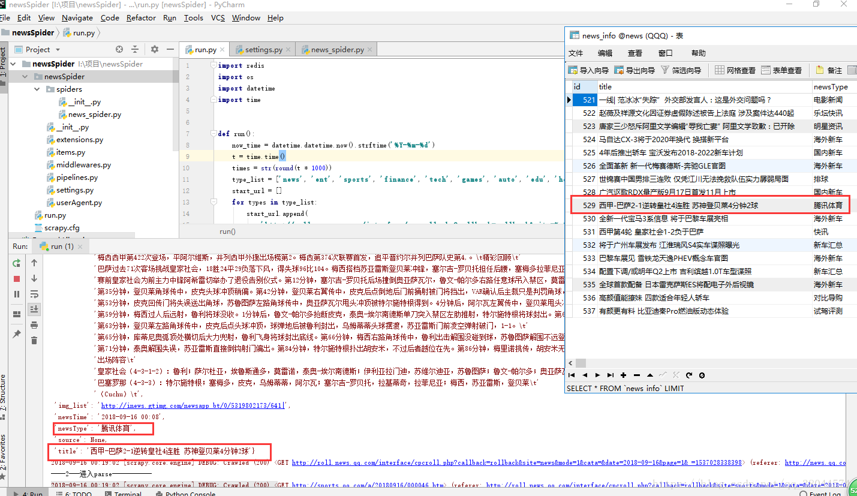Open the 编辑 menu in the table window

(605, 53)
